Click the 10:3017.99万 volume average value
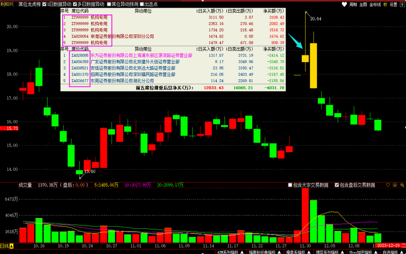This screenshot has height=254, width=406. [x=138, y=185]
